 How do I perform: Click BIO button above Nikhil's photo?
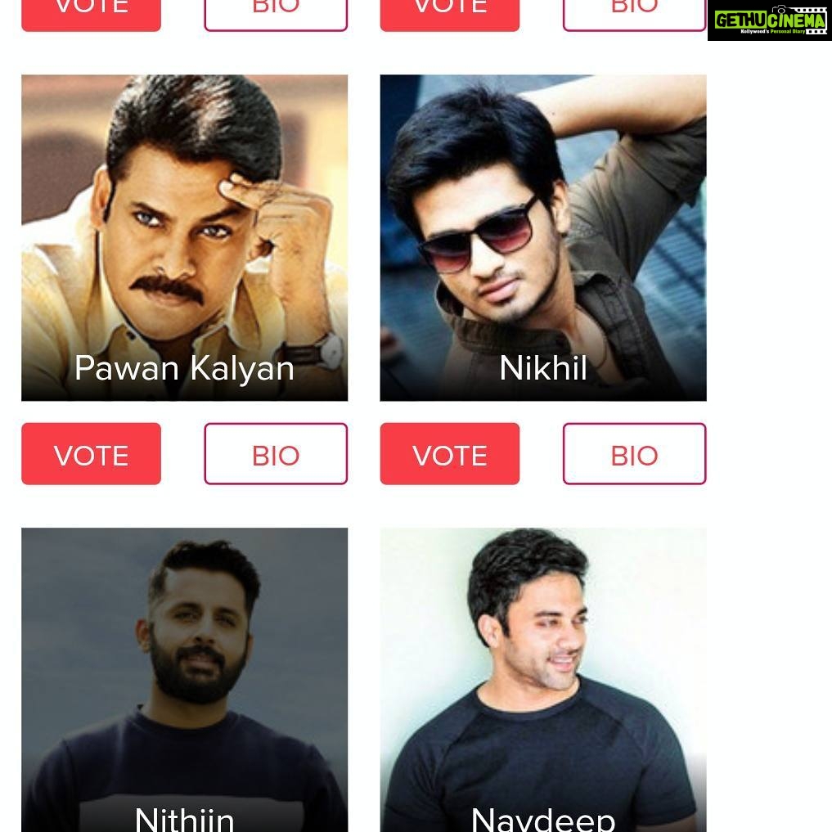pos(634,15)
